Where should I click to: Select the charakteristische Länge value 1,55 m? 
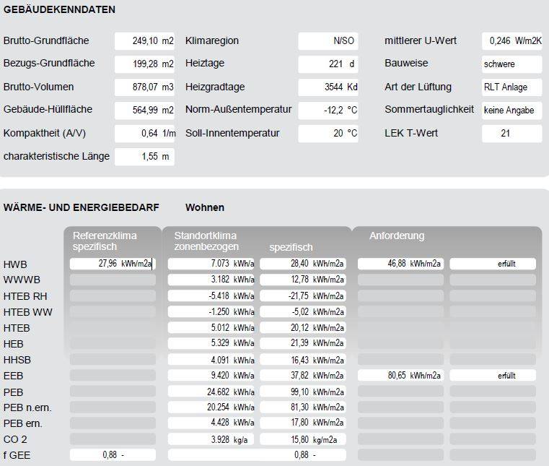coord(144,156)
